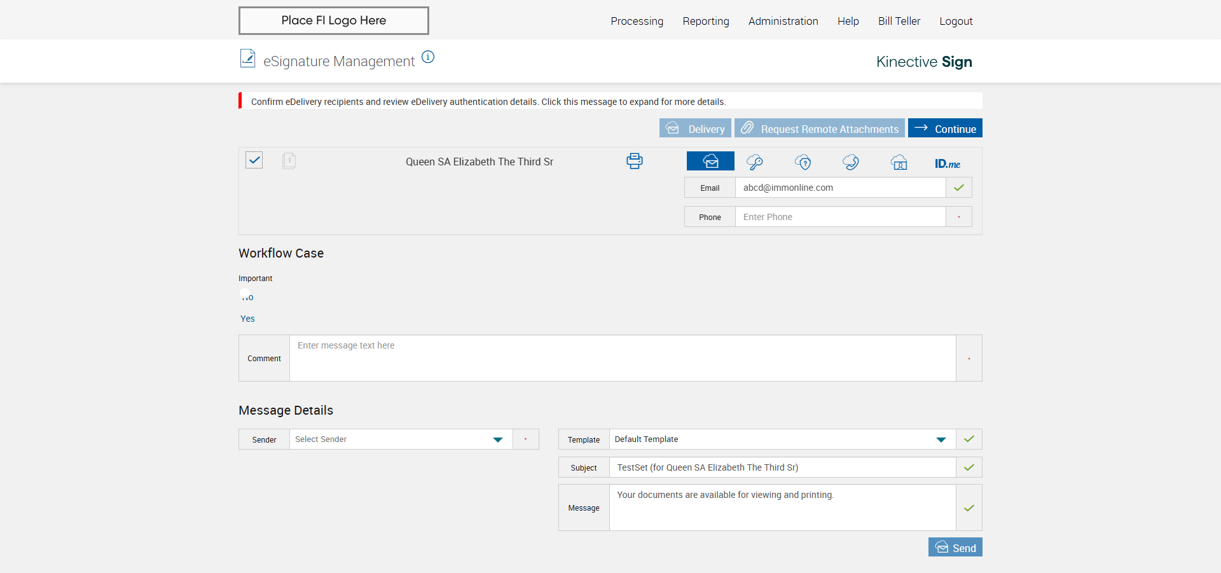This screenshot has height=573, width=1221.
Task: Set Important to Yes
Action: click(247, 319)
